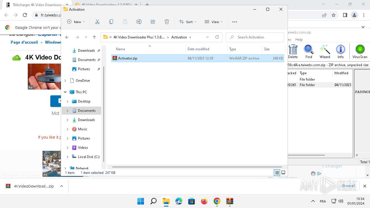The height and width of the screenshot is (208, 370).
Task: Open Chrome profile avatar icon
Action: (354, 15)
